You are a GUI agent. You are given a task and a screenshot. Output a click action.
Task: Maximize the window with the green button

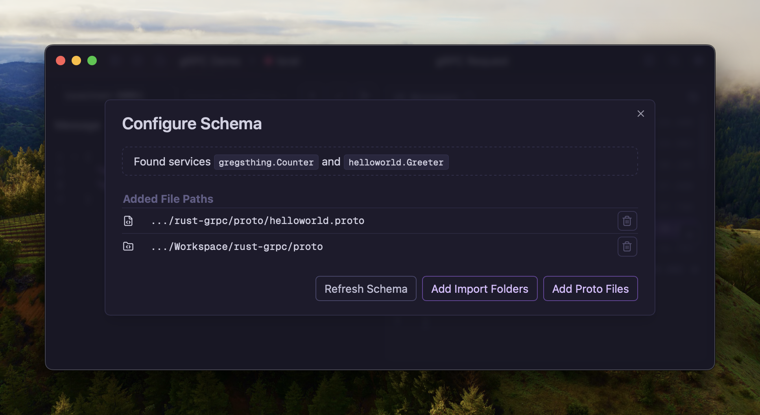pyautogui.click(x=92, y=61)
